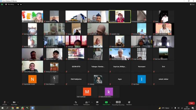Select the QCOM-BTD participant tile
Screen dimensions: 196x110
[x=76, y=67]
